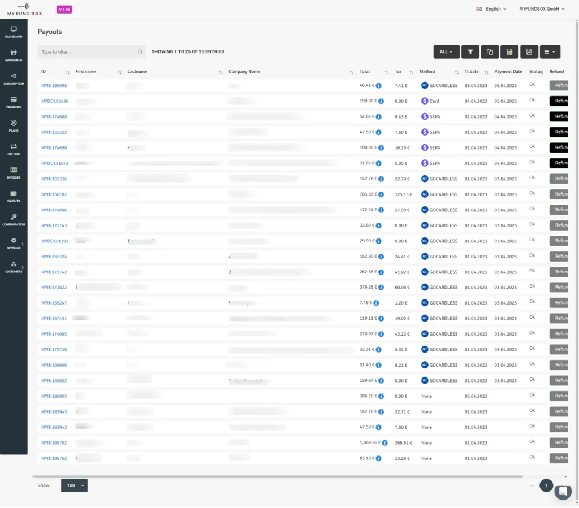Viewport: 579px width, 508px height.
Task: Open Pay Link from the sidebar
Action: (14, 149)
